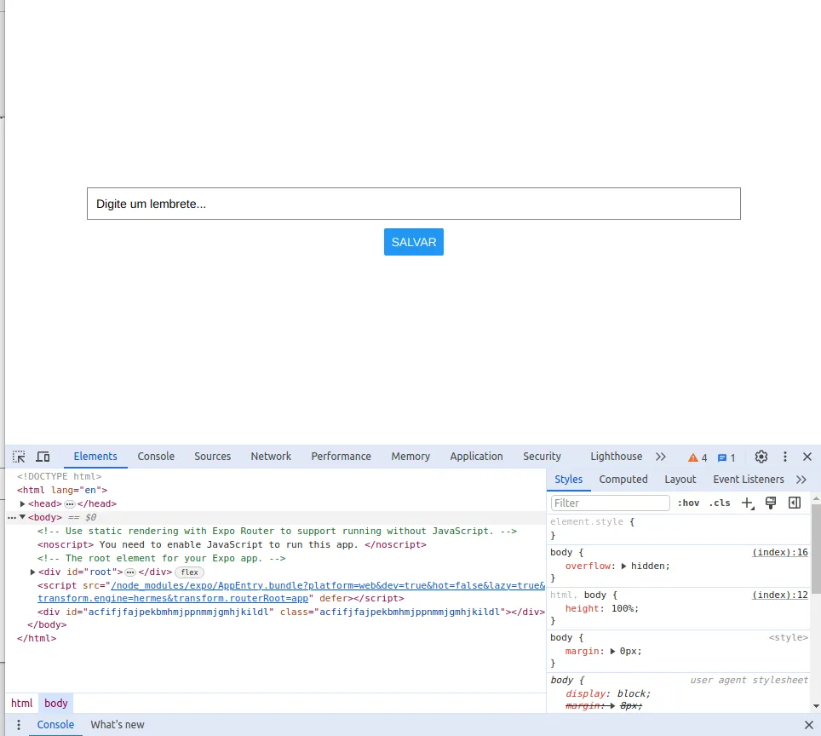Select the drawer Console tab
Screen dimensions: 821x736
coord(55,725)
